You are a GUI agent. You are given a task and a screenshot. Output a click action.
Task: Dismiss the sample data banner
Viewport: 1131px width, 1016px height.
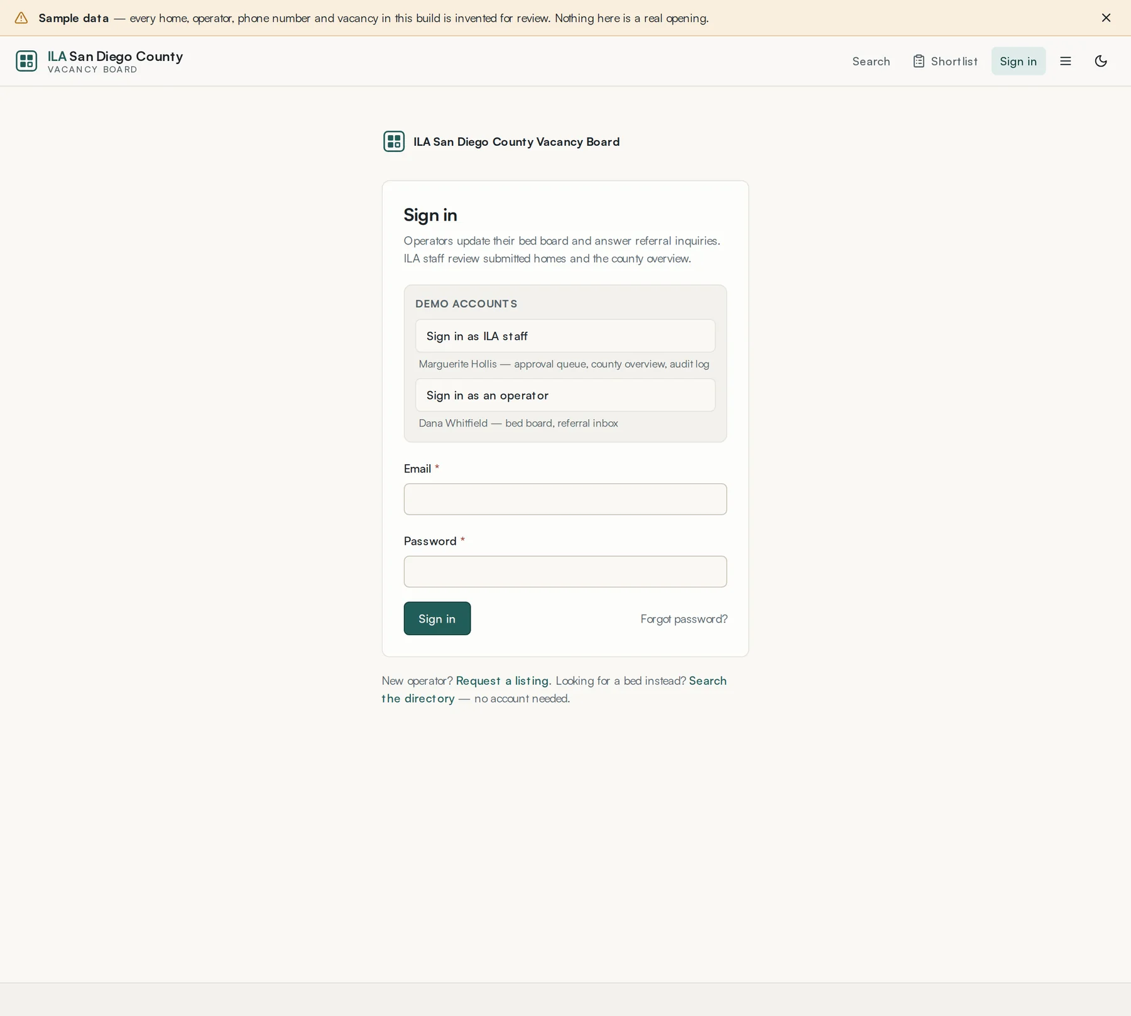(x=1106, y=18)
